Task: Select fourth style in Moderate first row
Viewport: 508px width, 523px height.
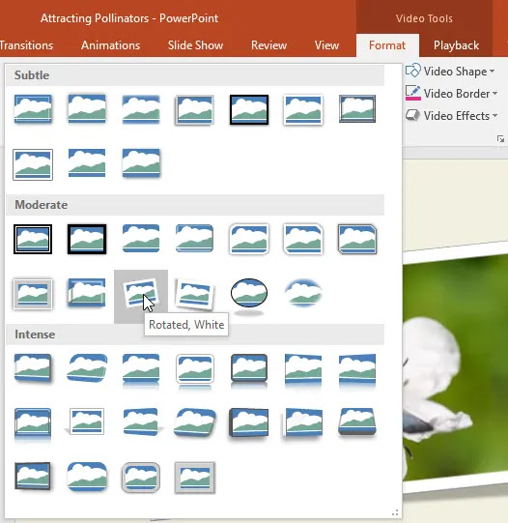Action: [x=195, y=238]
